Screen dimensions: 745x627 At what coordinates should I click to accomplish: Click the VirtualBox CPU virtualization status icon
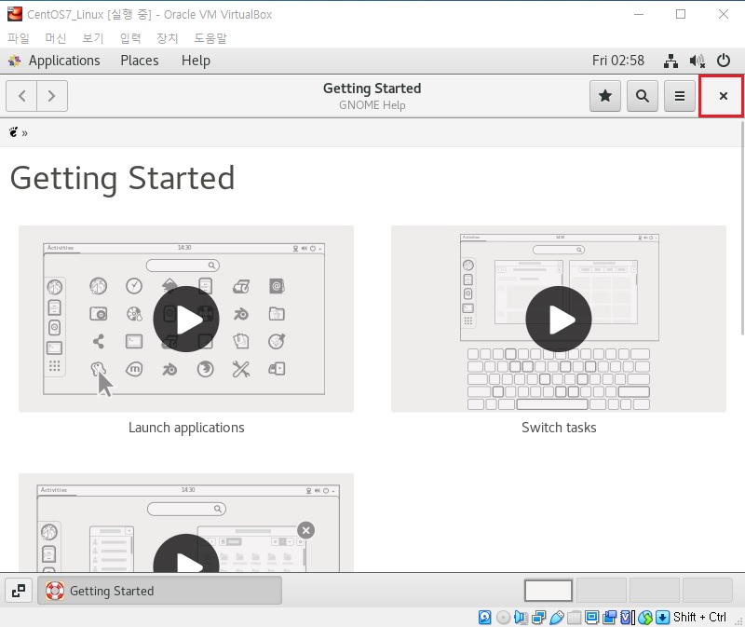627,617
